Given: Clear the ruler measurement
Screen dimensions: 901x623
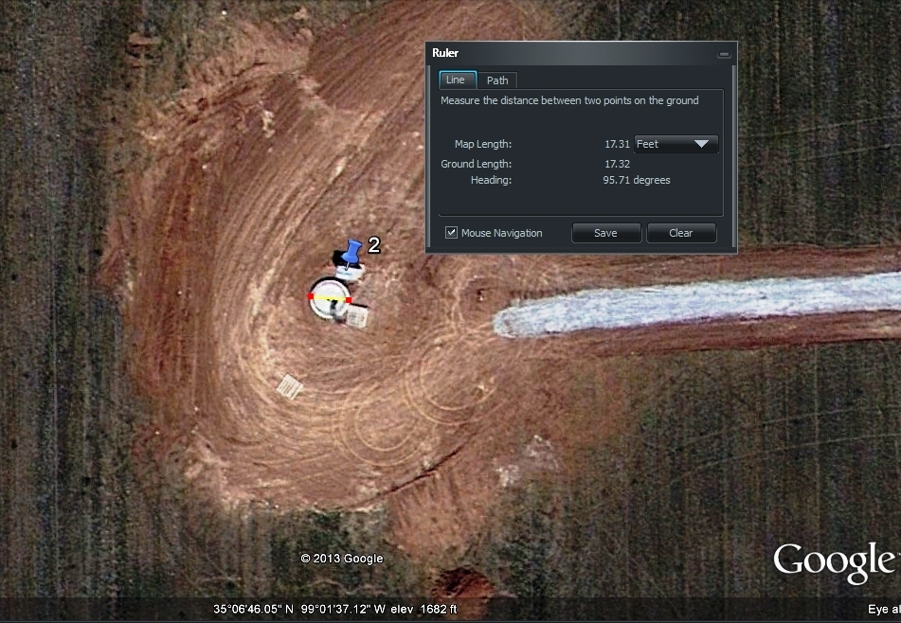Looking at the screenshot, I should (x=681, y=233).
